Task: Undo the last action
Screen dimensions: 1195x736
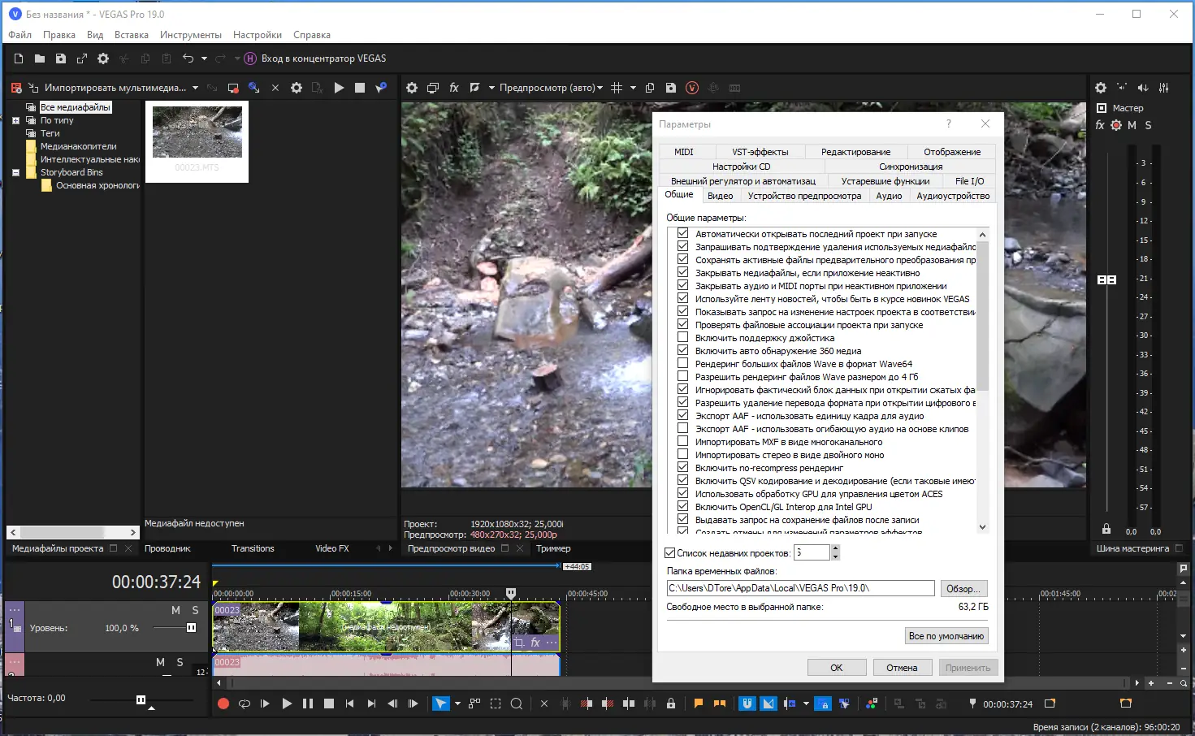Action: pos(188,58)
